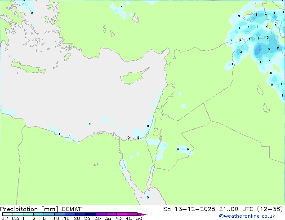Viewport: 285px width, 220px height.
Task: Click the island of Cyprus on the map
Action: tap(134, 77)
